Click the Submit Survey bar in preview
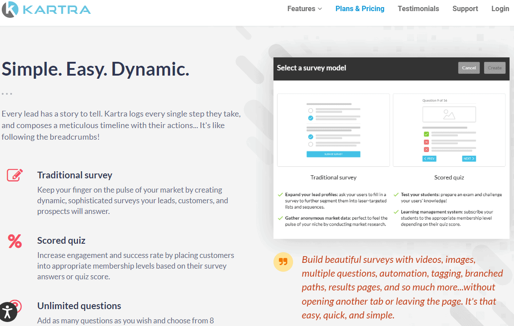Viewport: 514px width, 326px height. click(333, 154)
